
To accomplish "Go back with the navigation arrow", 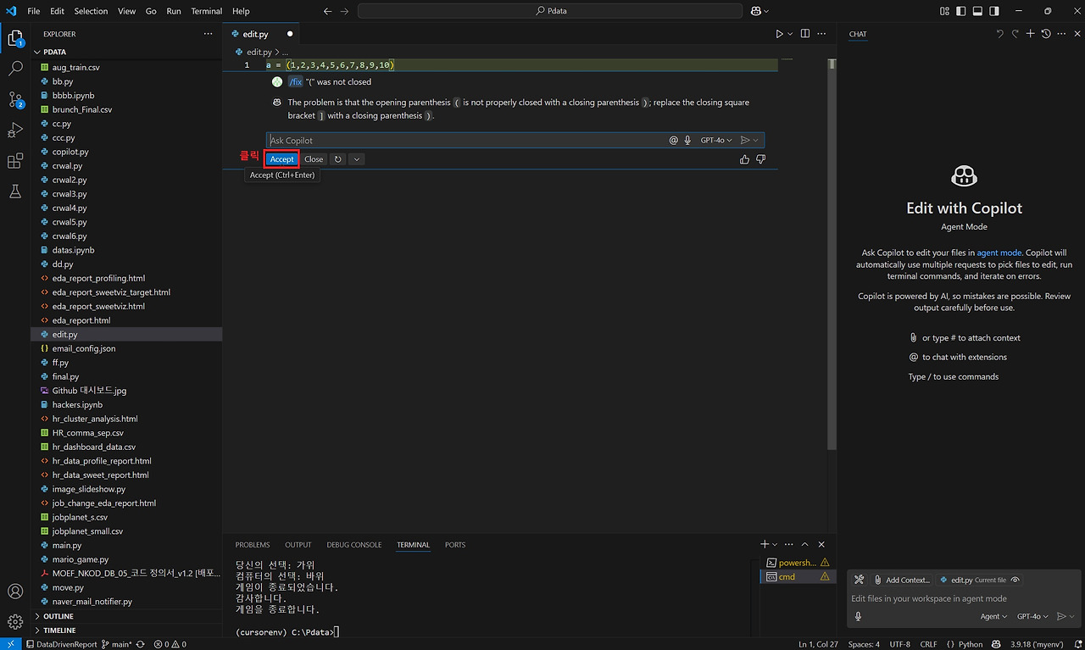I will (x=328, y=11).
